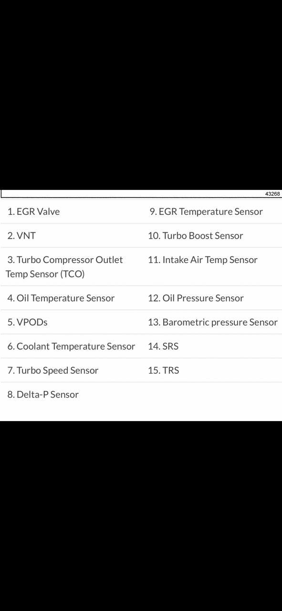Click the figure number 43268 label

click(272, 194)
